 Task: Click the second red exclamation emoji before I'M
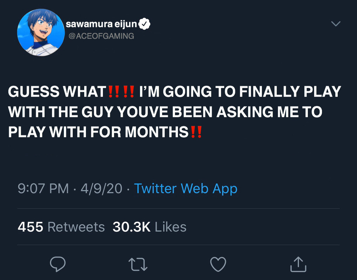[128, 92]
